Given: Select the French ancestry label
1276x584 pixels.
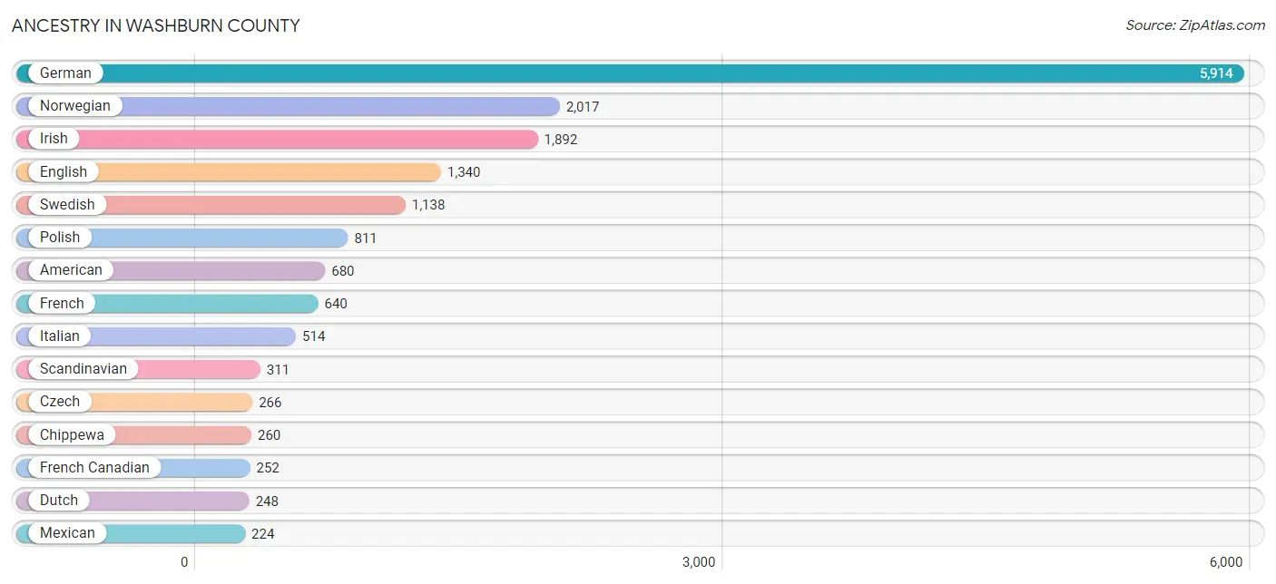Looking at the screenshot, I should [62, 303].
